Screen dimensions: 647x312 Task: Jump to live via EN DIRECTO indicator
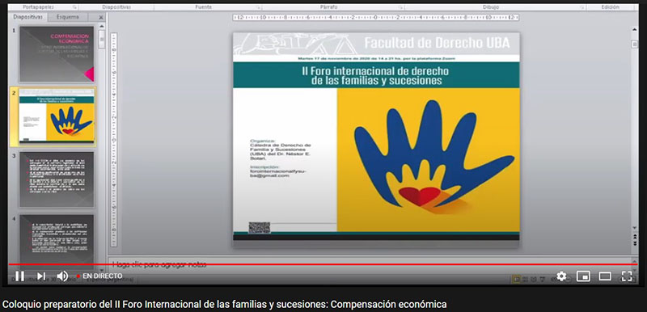click(99, 276)
